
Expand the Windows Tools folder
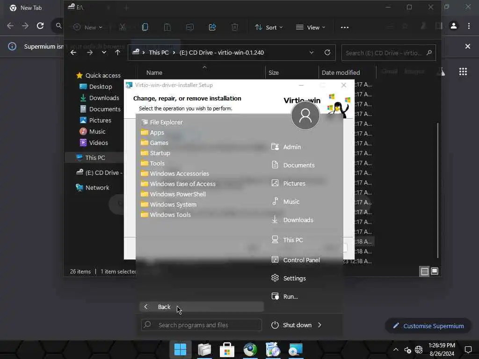166,215
